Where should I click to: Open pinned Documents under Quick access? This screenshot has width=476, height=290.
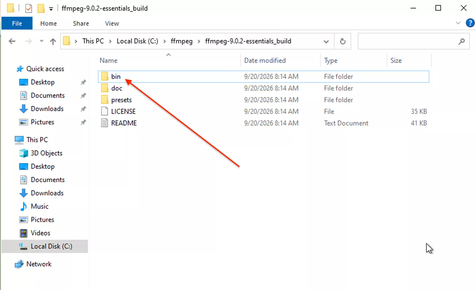[47, 95]
